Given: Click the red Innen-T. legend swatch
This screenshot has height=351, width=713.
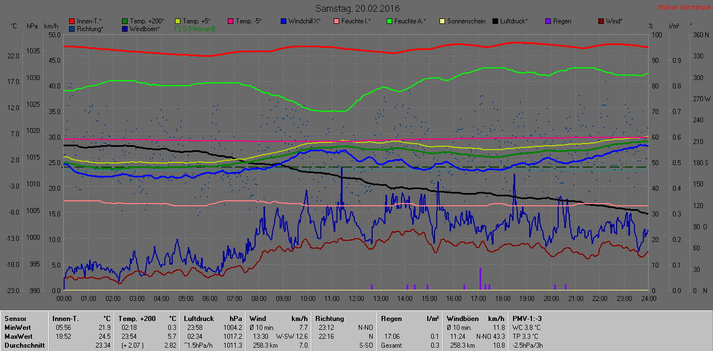Looking at the screenshot, I should coord(71,21).
